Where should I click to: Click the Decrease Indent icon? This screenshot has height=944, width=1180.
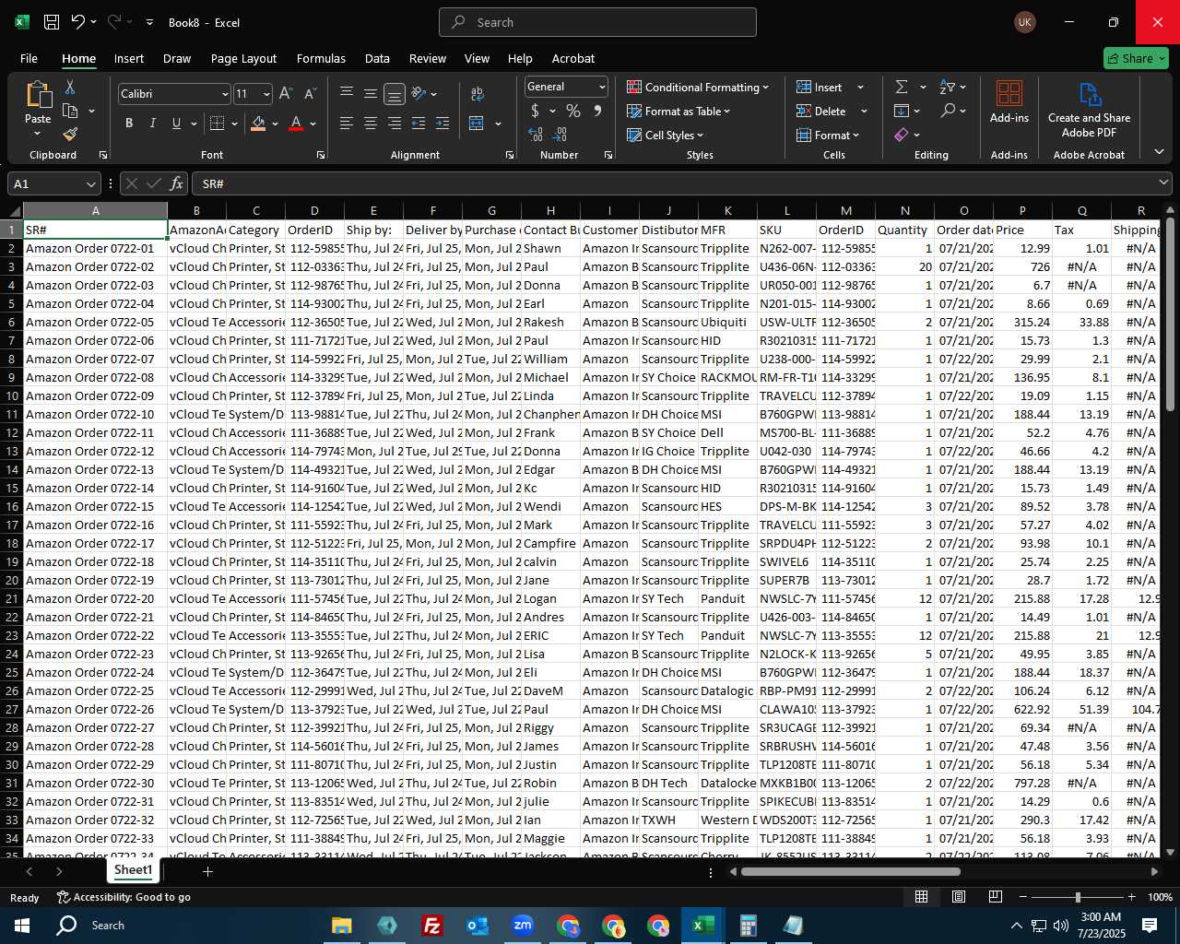click(x=419, y=124)
